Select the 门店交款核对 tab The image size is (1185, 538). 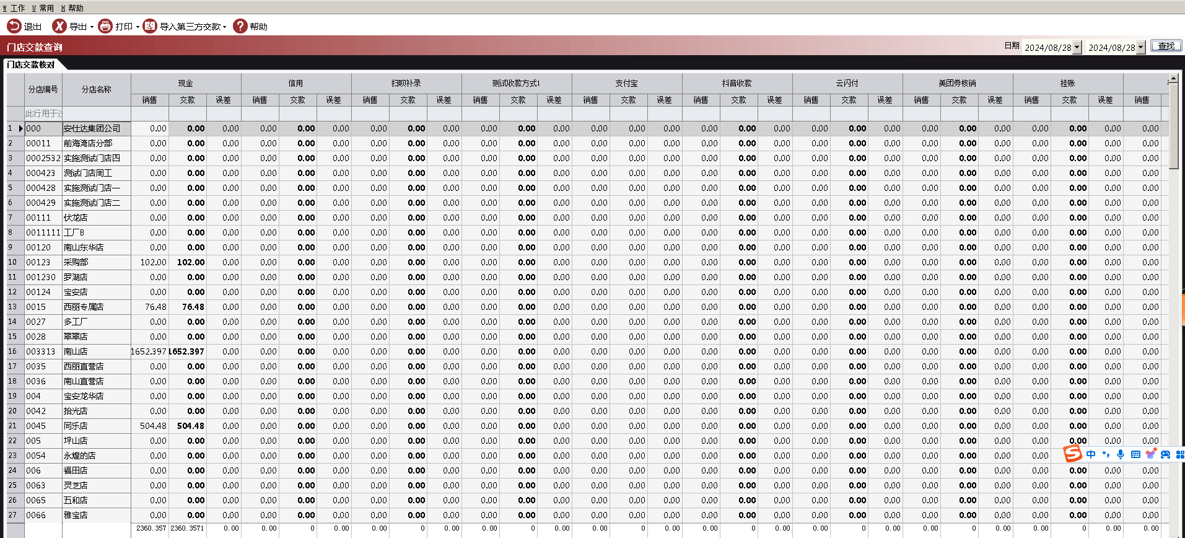[31, 64]
